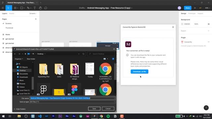Select the 12.png file

[x=90, y=70]
